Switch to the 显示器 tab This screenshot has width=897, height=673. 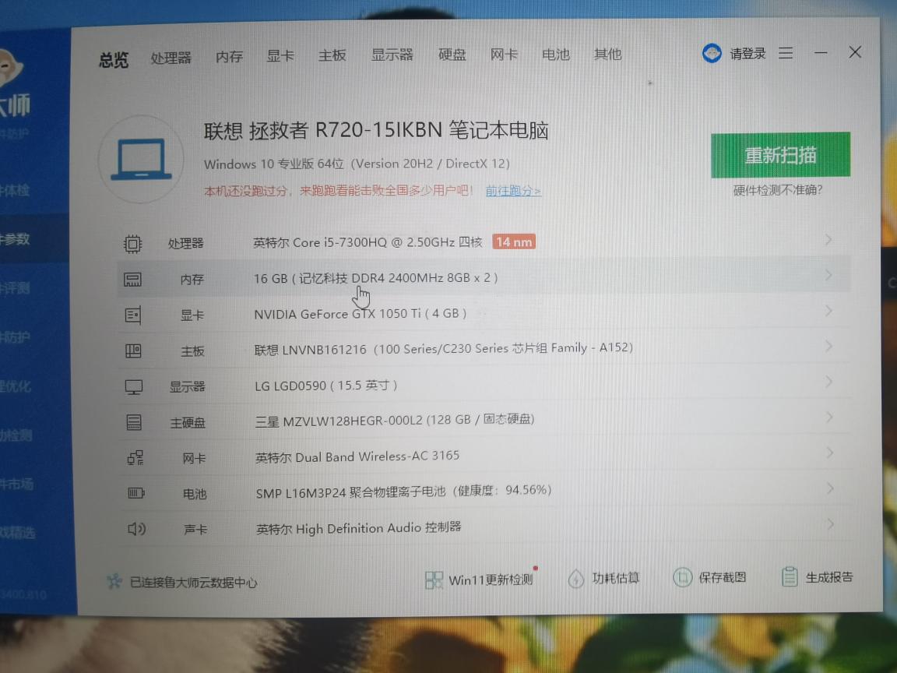coord(392,55)
